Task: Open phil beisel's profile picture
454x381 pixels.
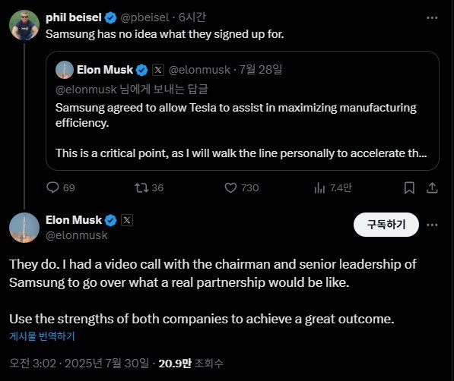Action: coord(24,25)
